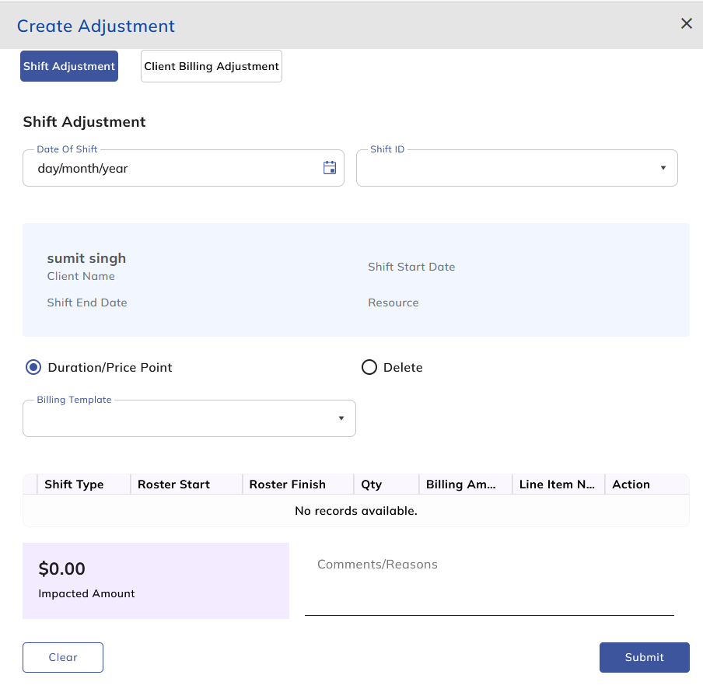
Task: Sort by Shift Type column header
Action: [x=74, y=484]
